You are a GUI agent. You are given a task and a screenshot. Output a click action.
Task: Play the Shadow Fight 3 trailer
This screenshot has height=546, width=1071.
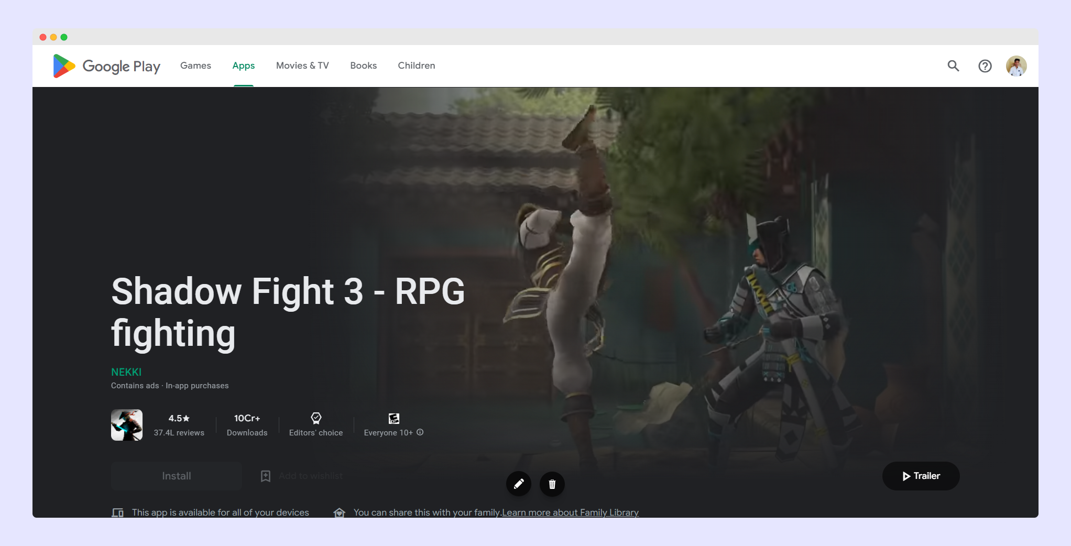tap(921, 476)
